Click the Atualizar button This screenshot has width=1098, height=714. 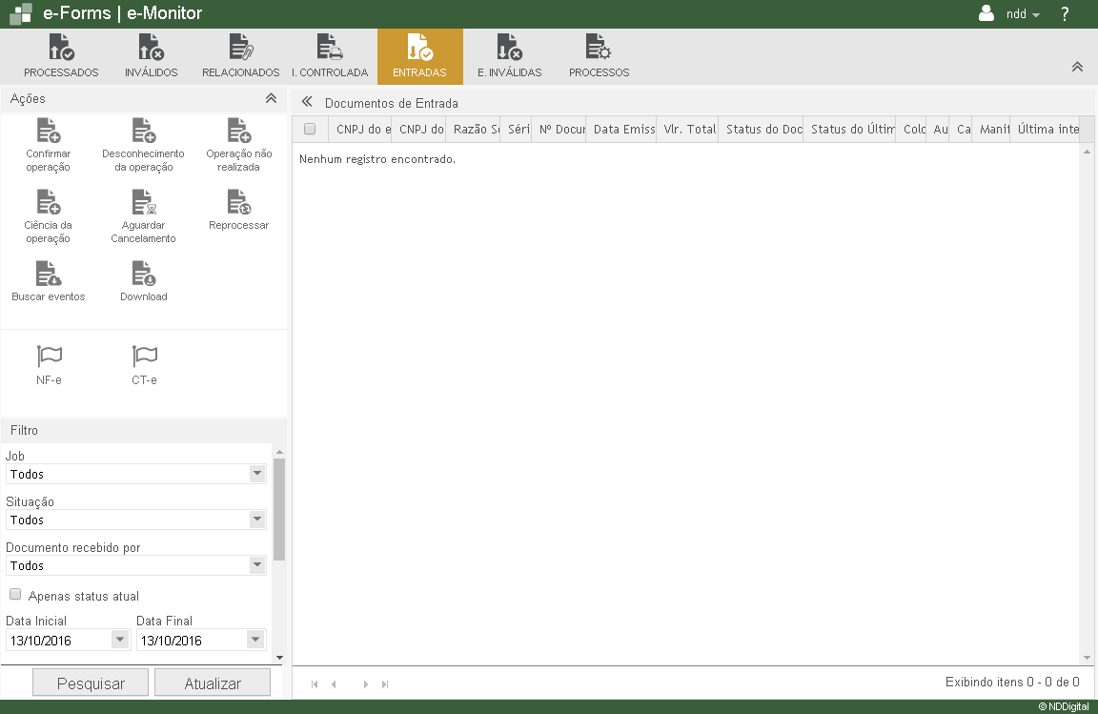coord(213,683)
